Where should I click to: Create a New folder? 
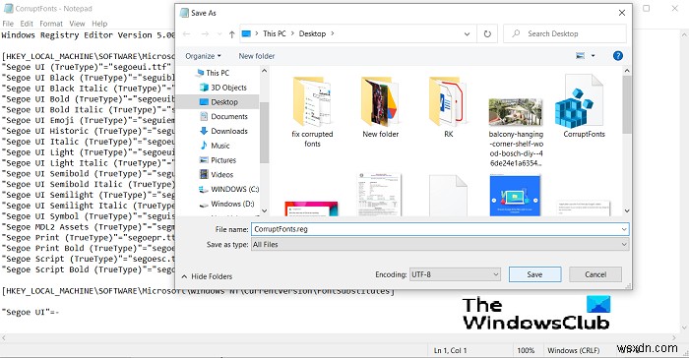(x=257, y=56)
